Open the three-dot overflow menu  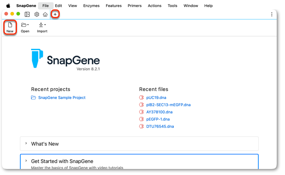272,14
